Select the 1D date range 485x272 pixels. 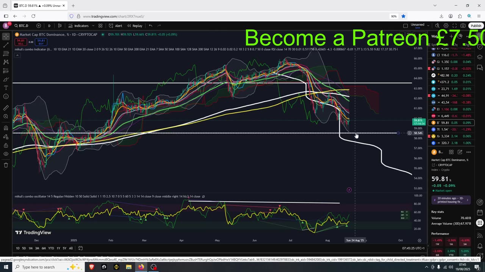coord(18,248)
